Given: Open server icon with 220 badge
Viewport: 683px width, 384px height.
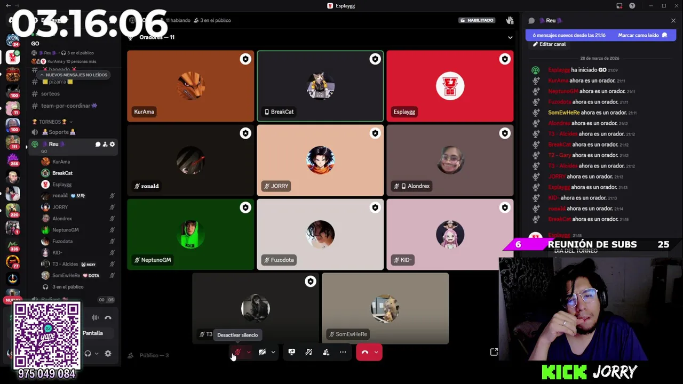Looking at the screenshot, I should (13, 210).
